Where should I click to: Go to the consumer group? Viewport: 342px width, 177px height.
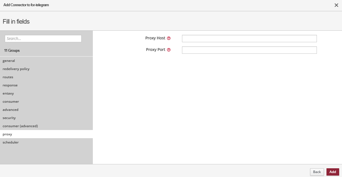(11, 102)
